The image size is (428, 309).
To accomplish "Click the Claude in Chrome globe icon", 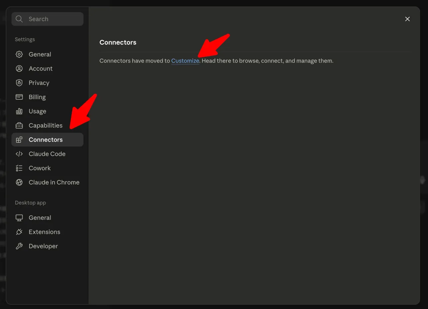I will tap(19, 182).
